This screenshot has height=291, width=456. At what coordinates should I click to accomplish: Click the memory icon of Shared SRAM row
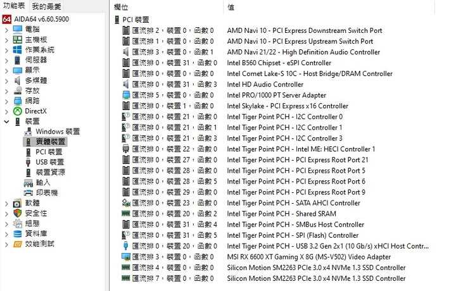[125, 213]
